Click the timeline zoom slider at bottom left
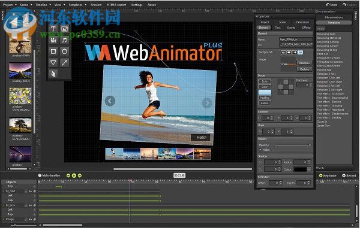The width and height of the screenshot is (360, 228). [15, 225]
